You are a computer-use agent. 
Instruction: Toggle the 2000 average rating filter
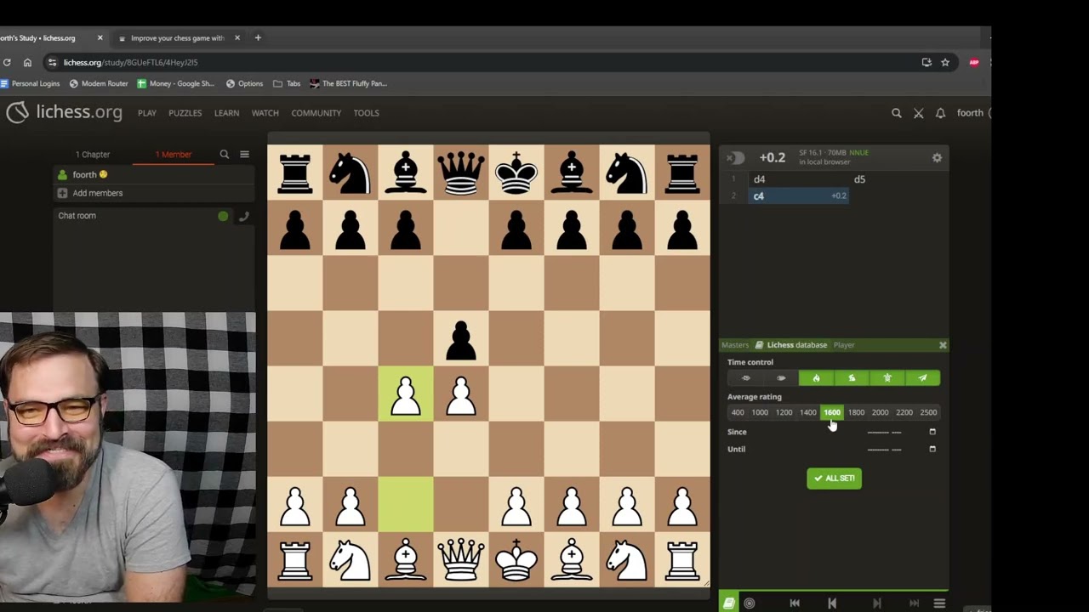click(x=880, y=413)
